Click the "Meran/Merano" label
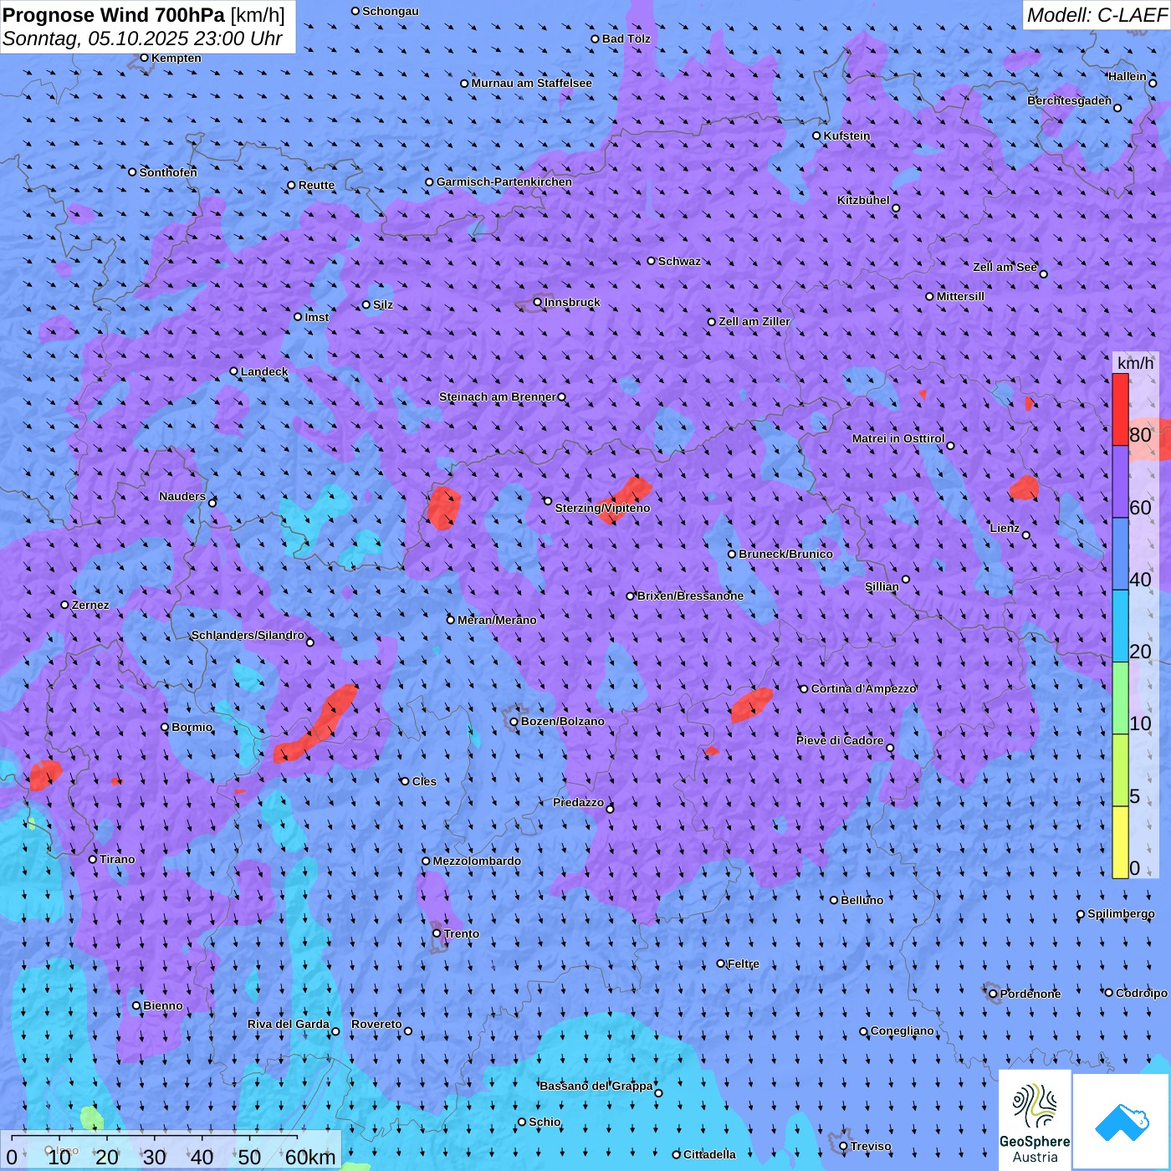1171x1171 pixels. [x=497, y=620]
